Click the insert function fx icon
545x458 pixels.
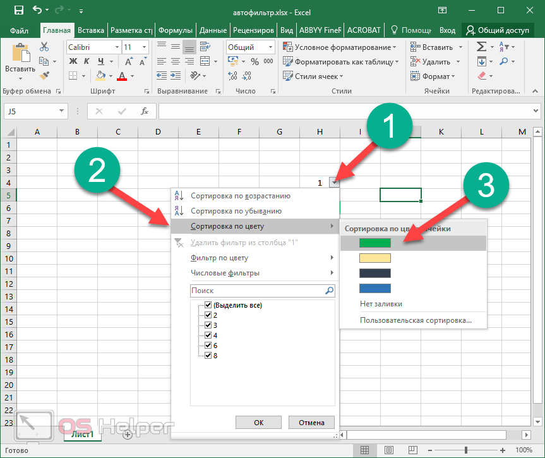point(145,111)
